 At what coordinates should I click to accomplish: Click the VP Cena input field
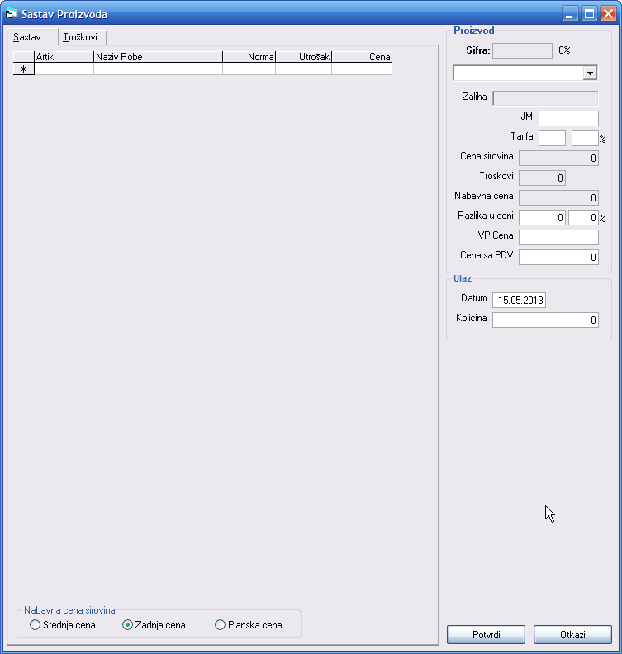click(x=558, y=238)
